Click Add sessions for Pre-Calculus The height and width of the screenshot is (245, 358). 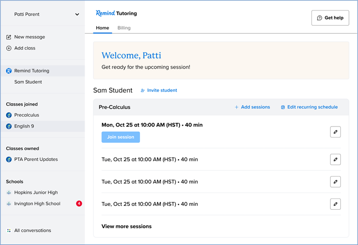coord(252,107)
